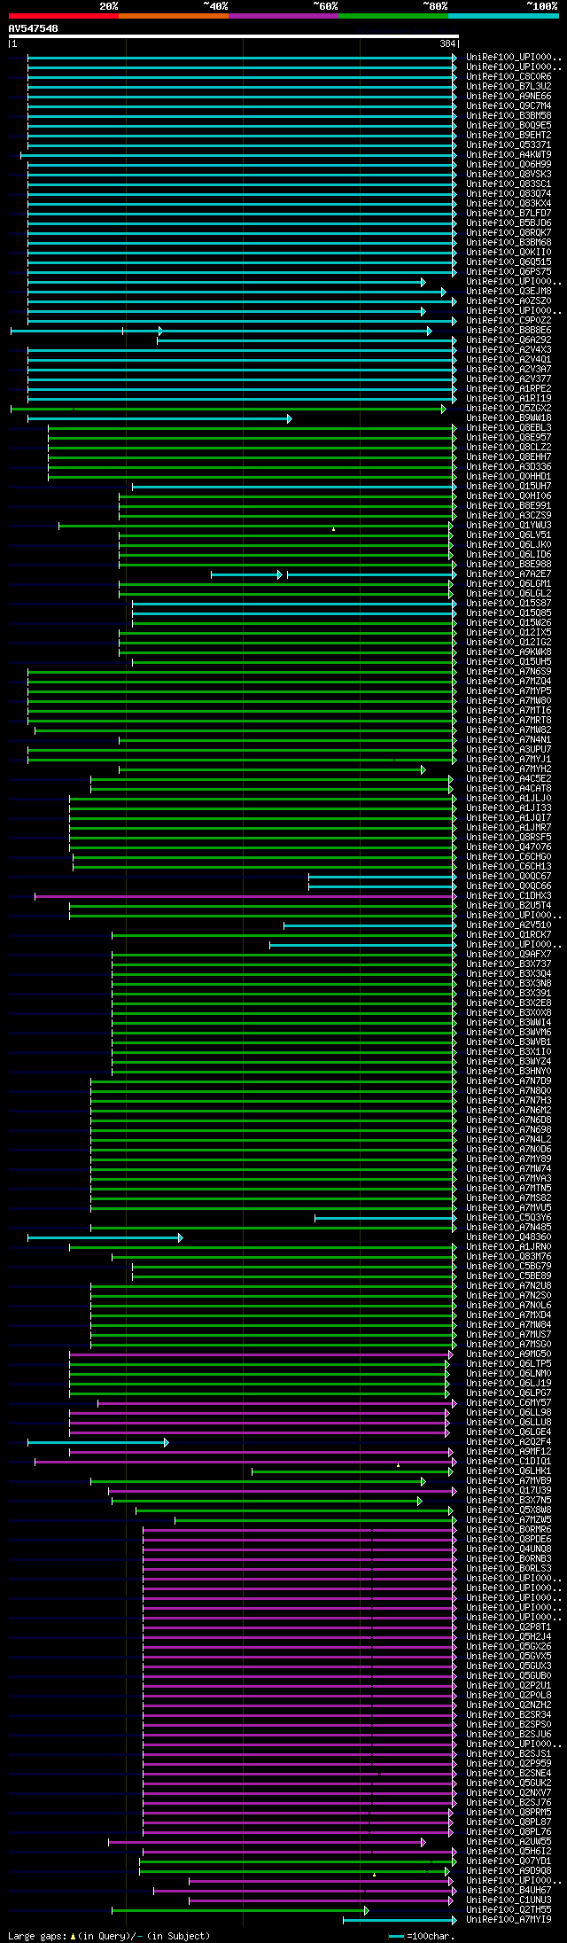This screenshot has width=567, height=1943.
Task: Select the UniRef100_Q8RSF5 label
Action: pos(509,838)
